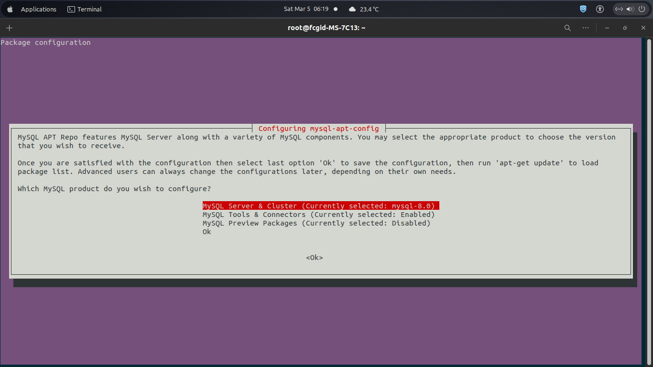Image resolution: width=653 pixels, height=367 pixels.
Task: Open terminal's three-dots options menu
Action: (x=586, y=28)
